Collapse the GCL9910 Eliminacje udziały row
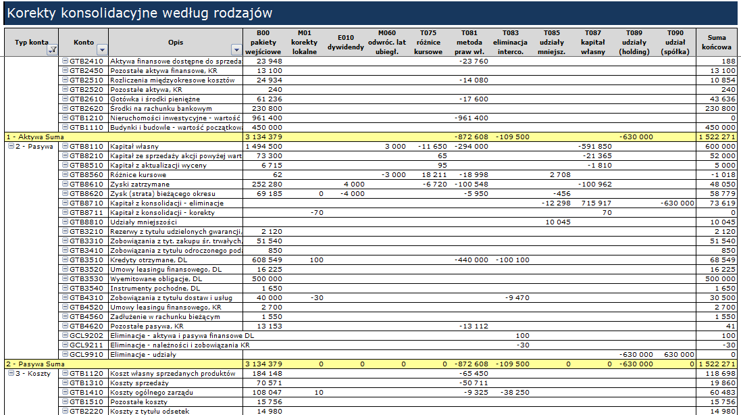The height and width of the screenshot is (415, 741). [66, 354]
